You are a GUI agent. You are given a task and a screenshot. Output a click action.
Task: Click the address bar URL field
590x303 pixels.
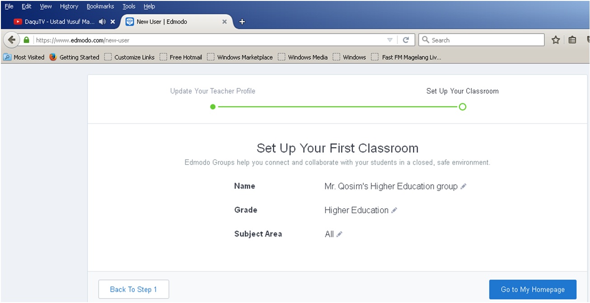[x=208, y=40]
